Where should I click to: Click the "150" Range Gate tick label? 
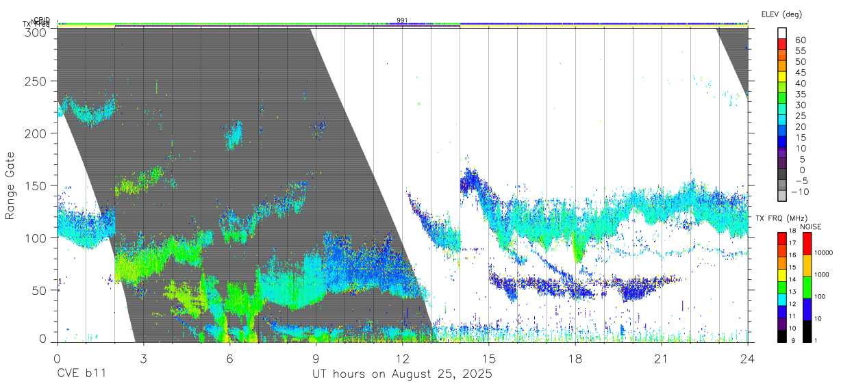pyautogui.click(x=36, y=185)
